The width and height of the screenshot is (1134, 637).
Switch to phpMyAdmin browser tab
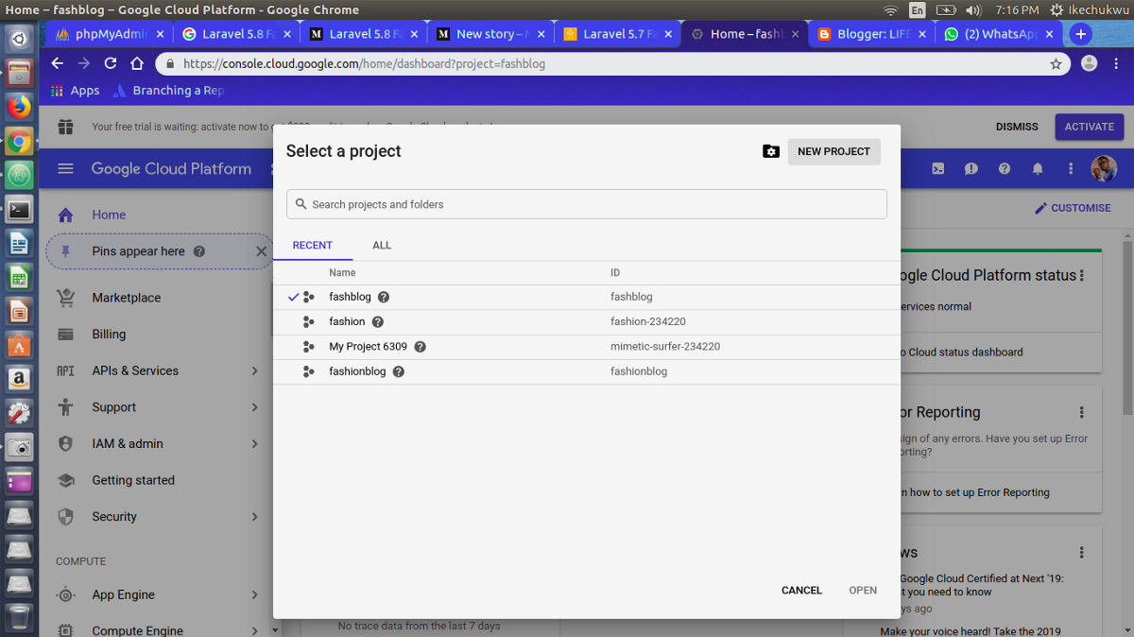pyautogui.click(x=109, y=34)
